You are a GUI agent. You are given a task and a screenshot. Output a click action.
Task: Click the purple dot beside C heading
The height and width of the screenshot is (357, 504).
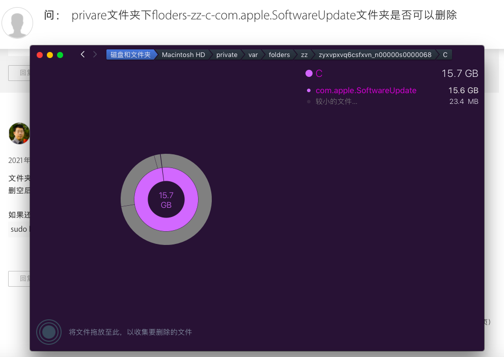(309, 73)
